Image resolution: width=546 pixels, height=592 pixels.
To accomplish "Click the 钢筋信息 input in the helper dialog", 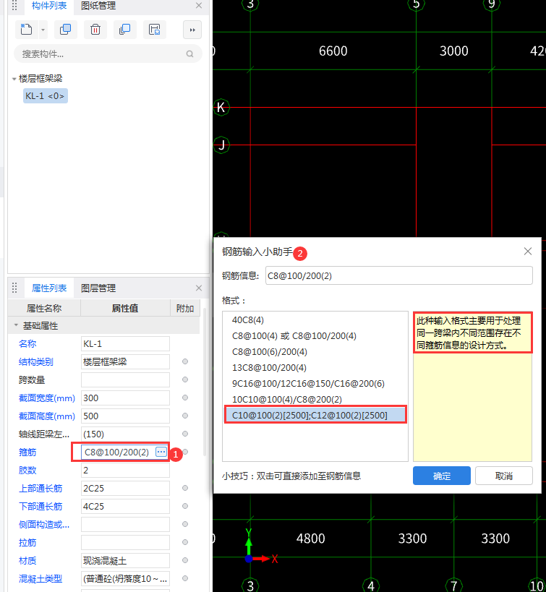I will [x=399, y=275].
